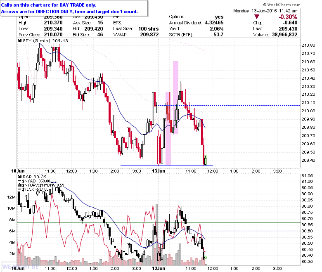Image resolution: width=322 pixels, height=272 pixels.
Task: Click the red down-triangle change indicator
Action: coord(256,17)
